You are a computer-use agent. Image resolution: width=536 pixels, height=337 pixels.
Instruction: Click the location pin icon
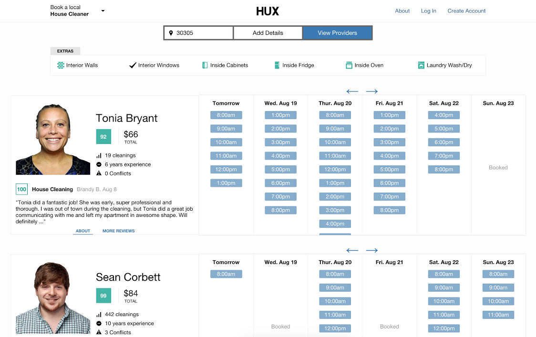171,33
